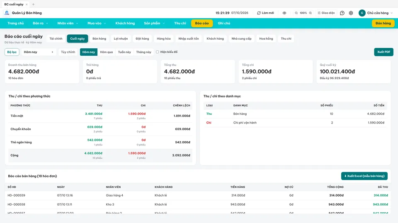Click invoice HD-000558 in sales table

tap(16, 204)
